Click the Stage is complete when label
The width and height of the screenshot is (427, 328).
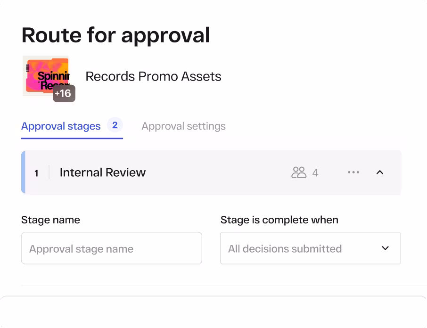pyautogui.click(x=279, y=220)
